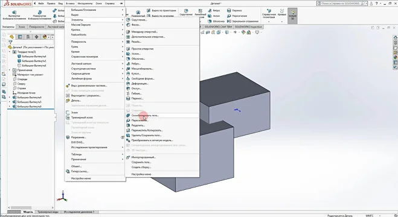Click the Скругление fillet icon in submenu
This screenshot has width=398, height=217.
point(128,20)
